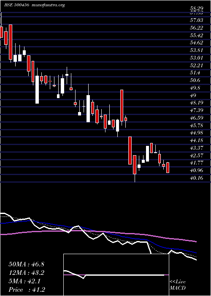Click the 49 price level label

(x=193, y=95)
